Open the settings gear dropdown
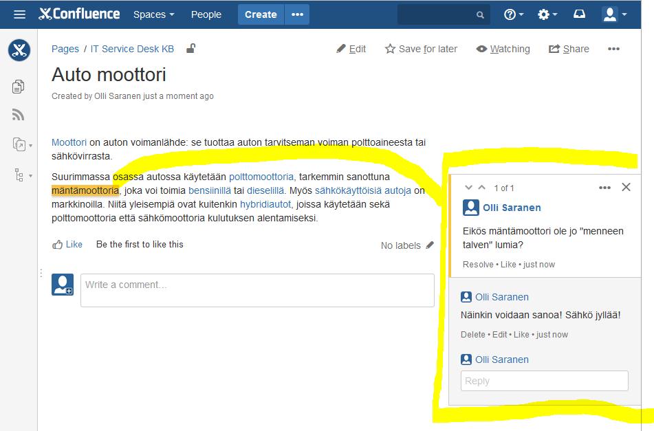This screenshot has width=654, height=431. click(x=547, y=14)
